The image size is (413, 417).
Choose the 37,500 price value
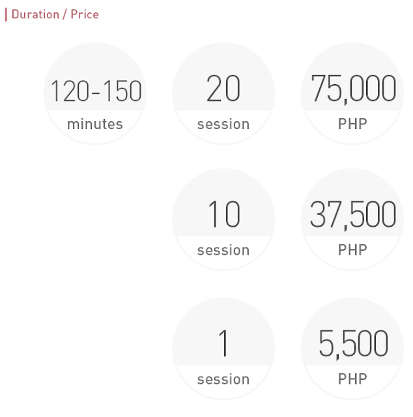click(353, 215)
